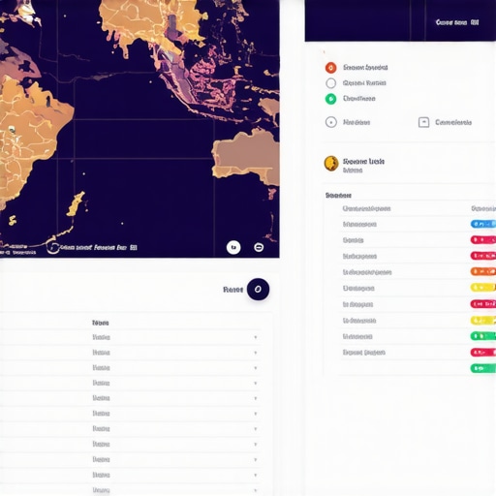Select the orange radio option in the right panel
496x496 pixels.
(x=330, y=68)
